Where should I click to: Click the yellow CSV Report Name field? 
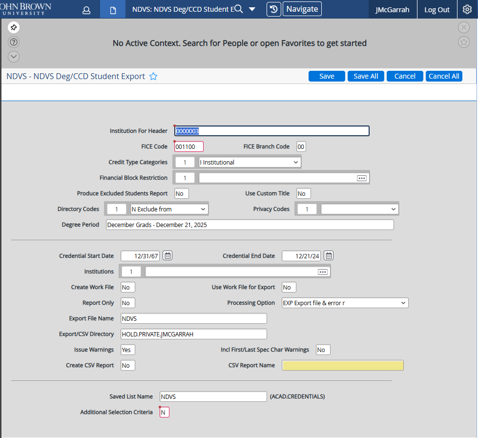click(x=343, y=365)
